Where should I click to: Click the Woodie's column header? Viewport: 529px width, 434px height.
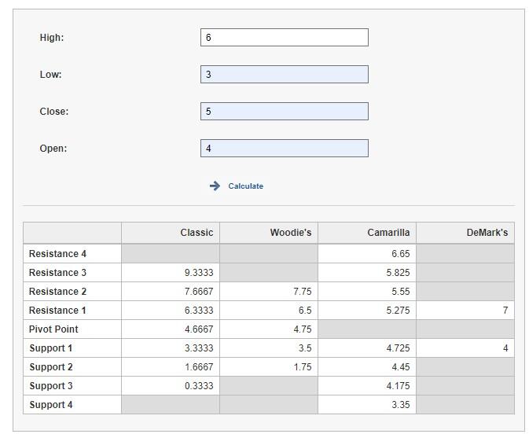(x=291, y=233)
